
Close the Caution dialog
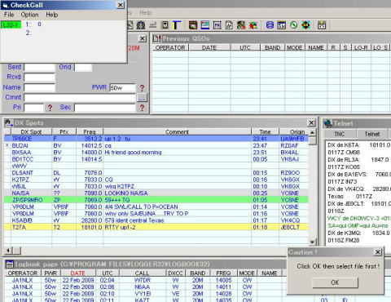tap(378, 252)
